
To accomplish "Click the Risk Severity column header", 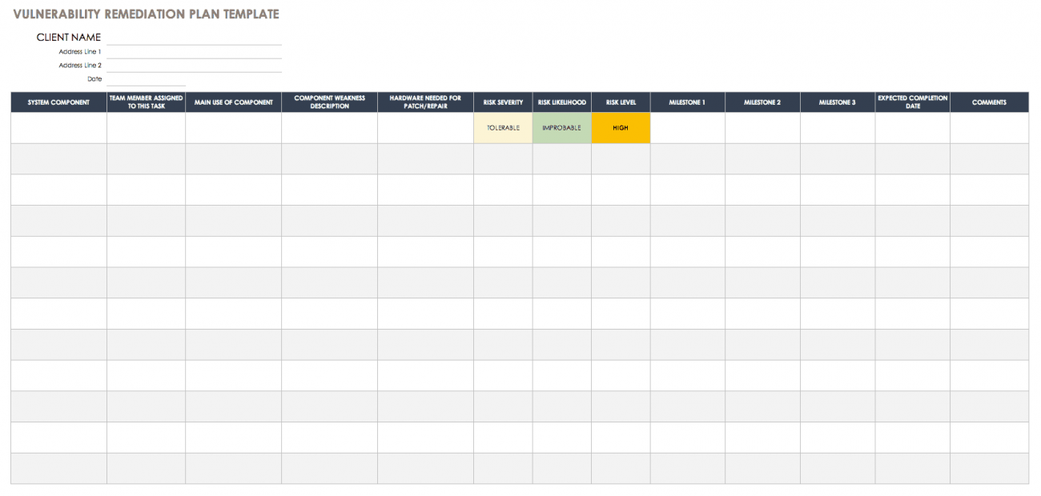I will point(503,102).
